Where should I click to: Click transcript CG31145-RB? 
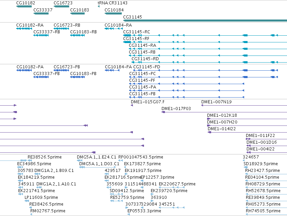point(208,56)
